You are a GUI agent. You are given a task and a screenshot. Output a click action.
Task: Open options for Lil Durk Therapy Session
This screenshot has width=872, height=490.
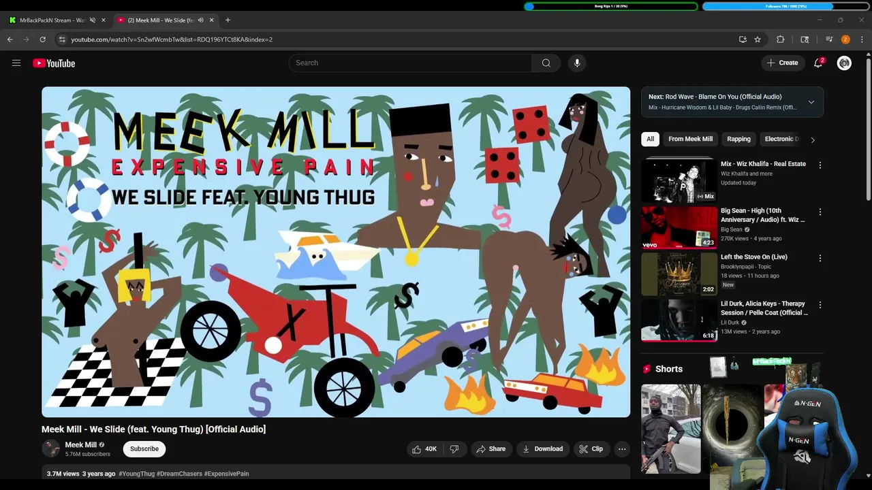point(820,305)
